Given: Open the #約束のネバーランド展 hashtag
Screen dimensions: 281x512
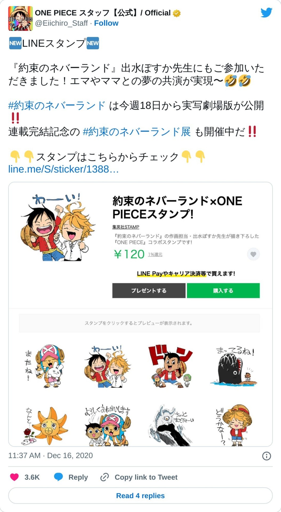Looking at the screenshot, I should coord(137,132).
